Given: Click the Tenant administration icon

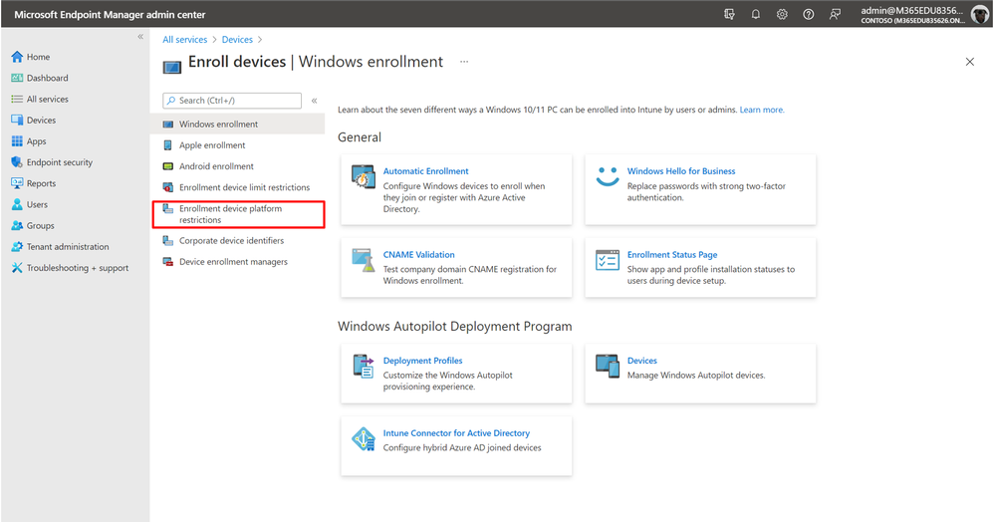Looking at the screenshot, I should pos(17,247).
